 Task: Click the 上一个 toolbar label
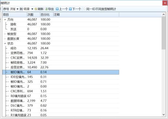63,9
